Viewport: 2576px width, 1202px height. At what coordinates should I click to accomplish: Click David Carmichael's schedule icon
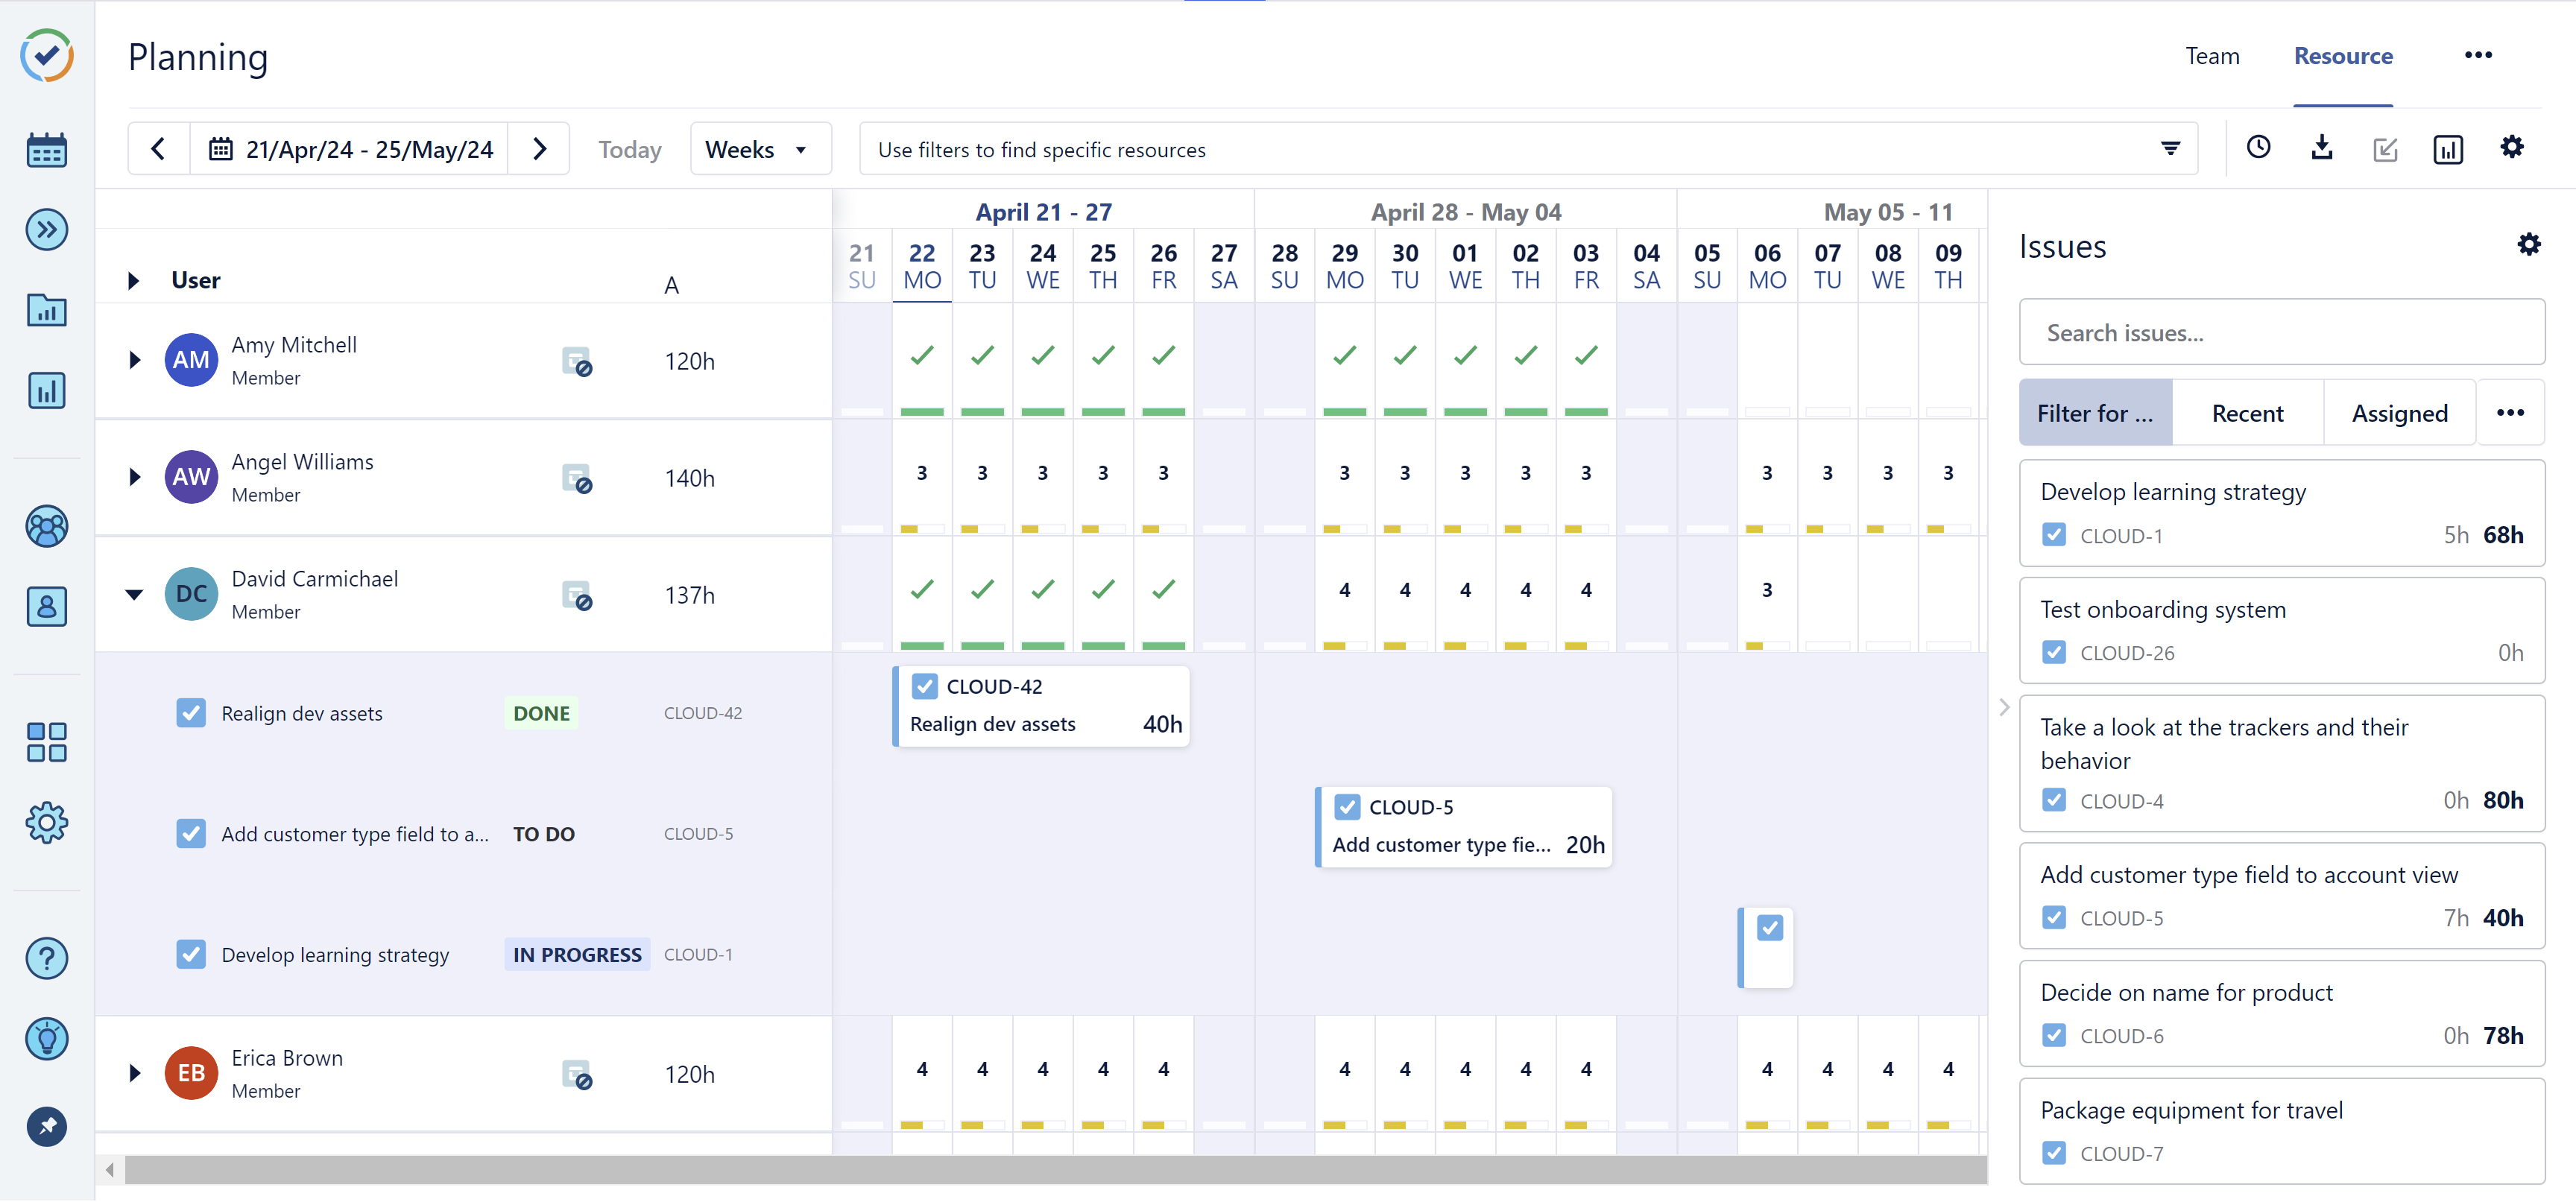pyautogui.click(x=577, y=596)
